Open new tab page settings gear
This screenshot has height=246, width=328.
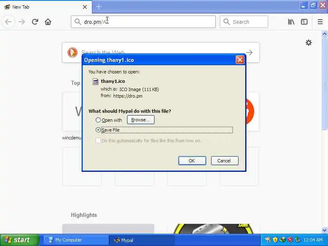[309, 43]
